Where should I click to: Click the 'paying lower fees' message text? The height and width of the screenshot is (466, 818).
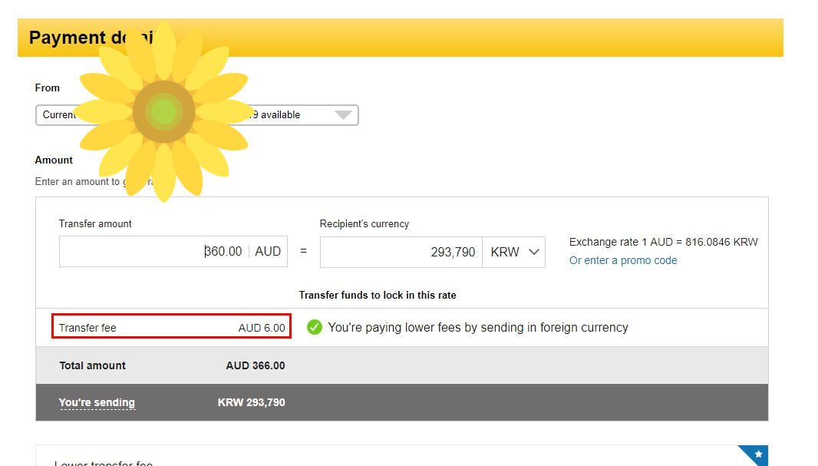[x=478, y=327]
